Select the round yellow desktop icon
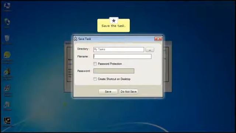 (7, 55)
